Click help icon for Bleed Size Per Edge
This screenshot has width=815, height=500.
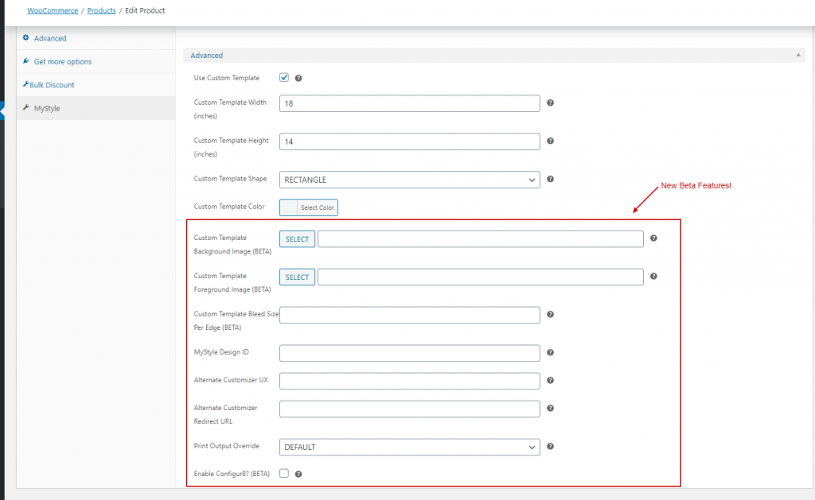[x=550, y=315]
